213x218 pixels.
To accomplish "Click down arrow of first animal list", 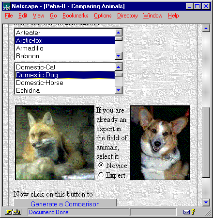I will coord(119,56).
